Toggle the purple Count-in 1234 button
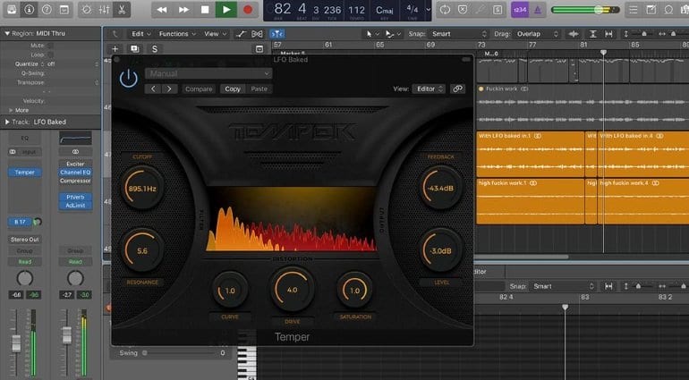 520,10
